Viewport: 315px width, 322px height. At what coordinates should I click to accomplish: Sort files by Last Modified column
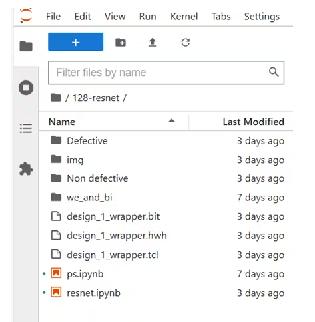tap(241, 122)
